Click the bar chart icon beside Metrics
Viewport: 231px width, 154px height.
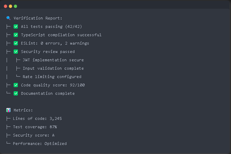click(8, 110)
